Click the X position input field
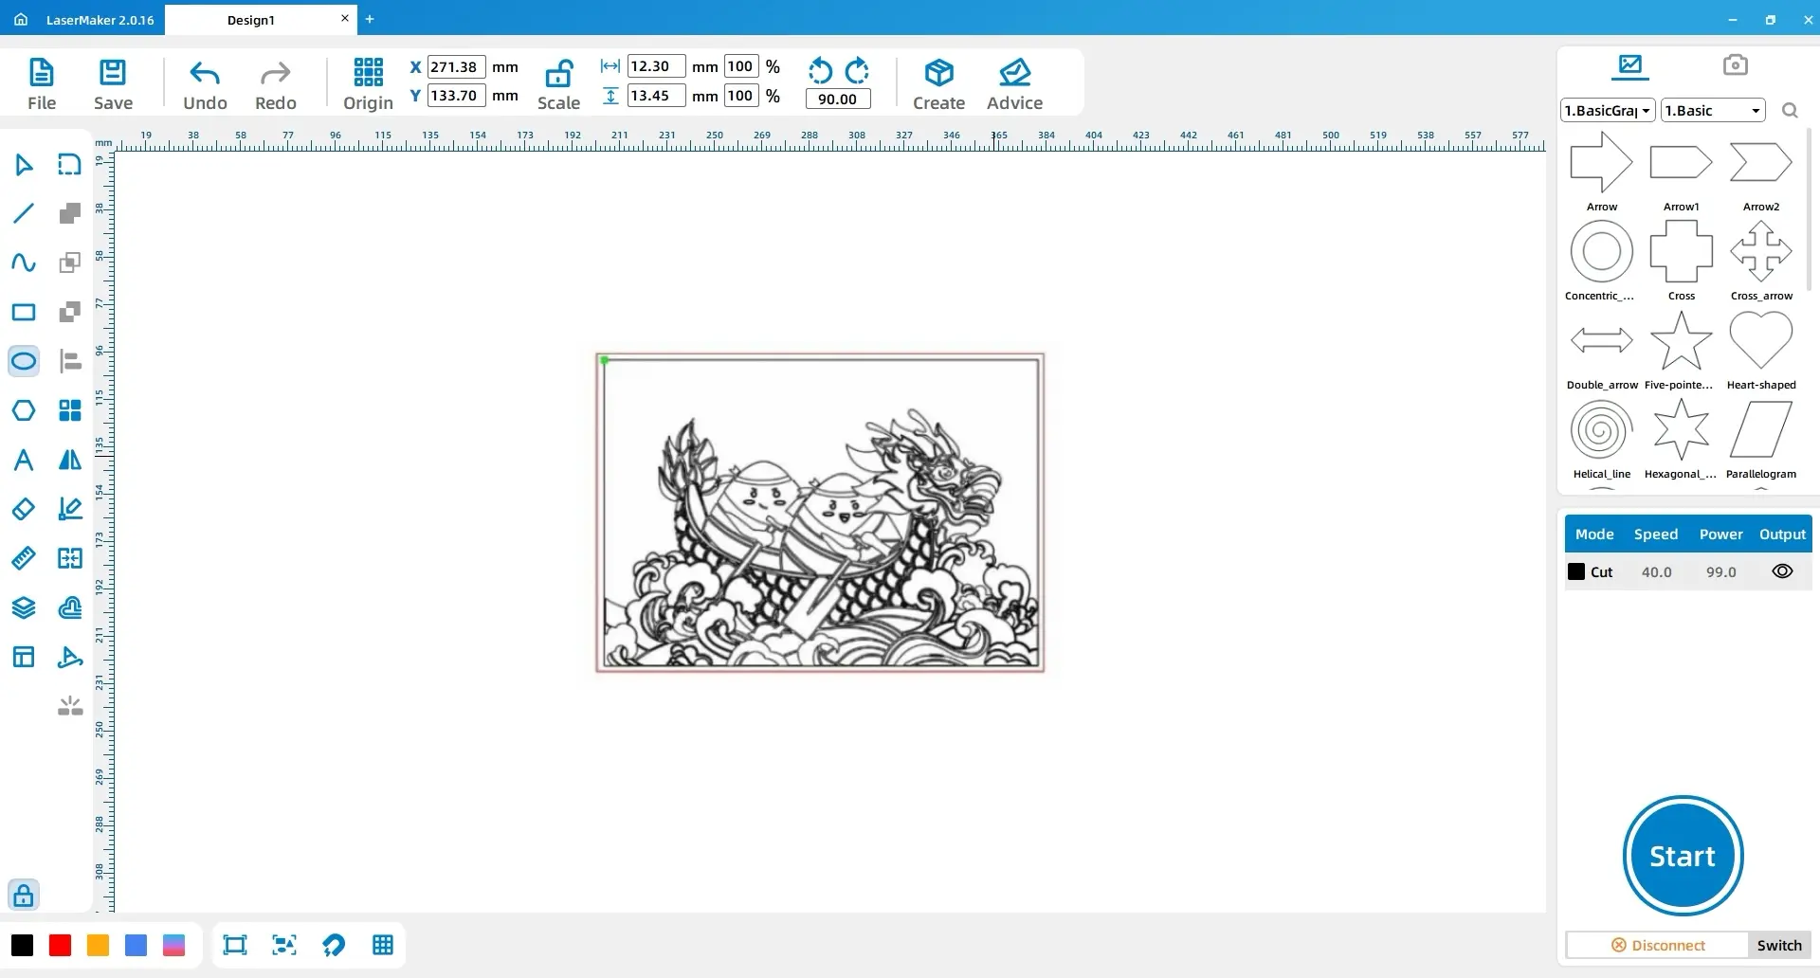The width and height of the screenshot is (1820, 978). 457,66
